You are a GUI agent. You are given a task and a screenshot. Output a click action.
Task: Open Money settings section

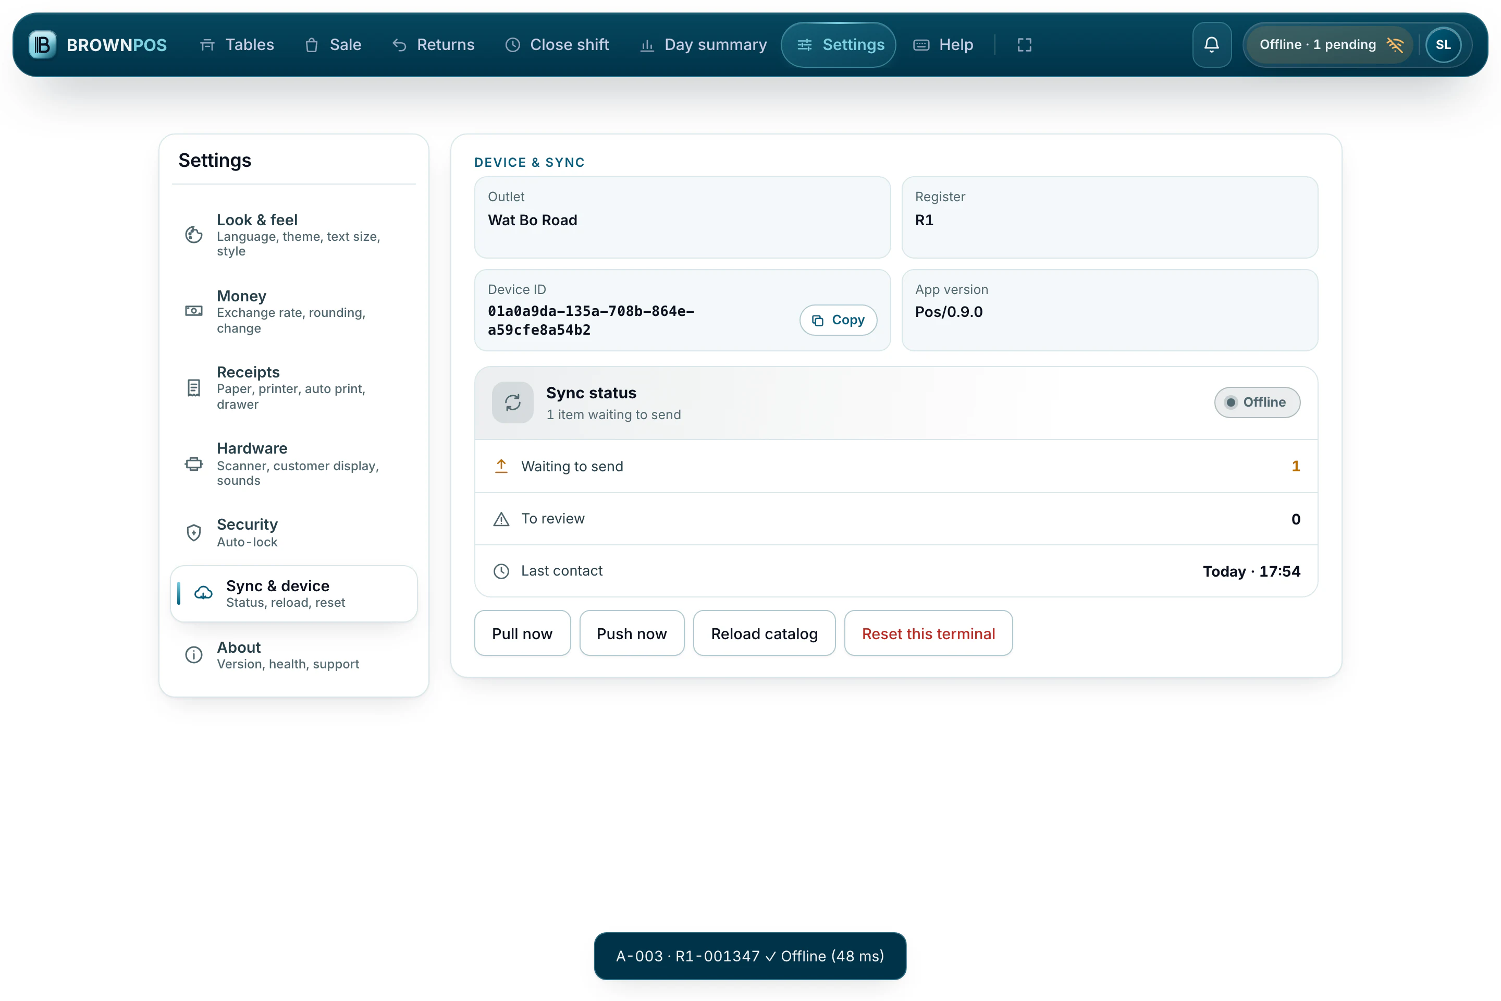pyautogui.click(x=293, y=311)
